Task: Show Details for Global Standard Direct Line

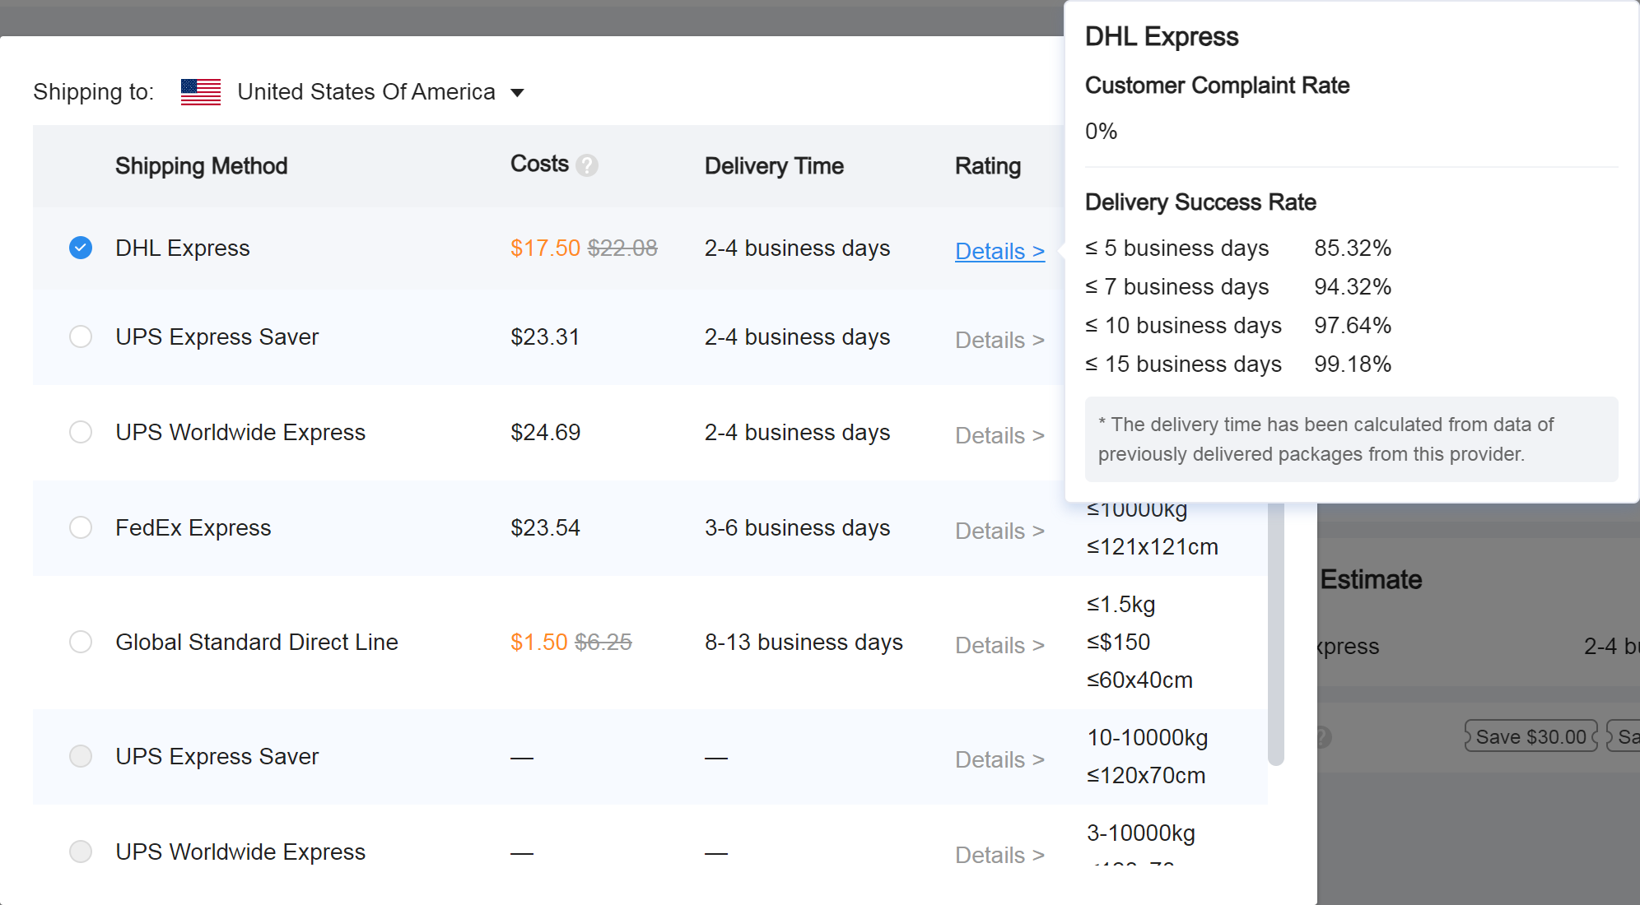Action: [x=999, y=645]
